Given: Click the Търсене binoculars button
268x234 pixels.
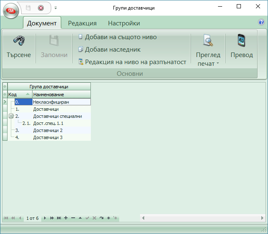Looking at the screenshot, I should point(19,47).
